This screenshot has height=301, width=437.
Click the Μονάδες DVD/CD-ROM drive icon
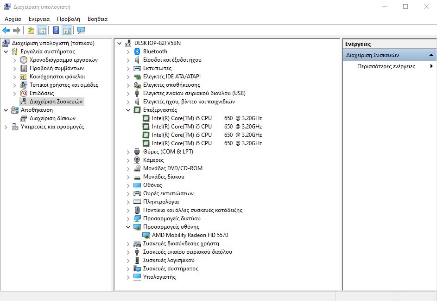[x=137, y=168]
